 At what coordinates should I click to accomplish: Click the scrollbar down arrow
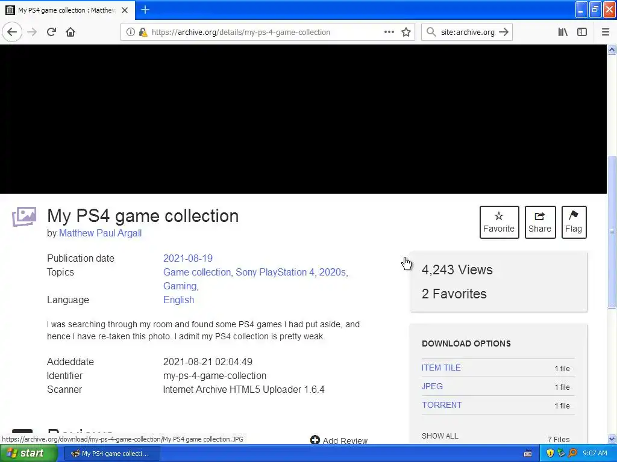pyautogui.click(x=612, y=439)
